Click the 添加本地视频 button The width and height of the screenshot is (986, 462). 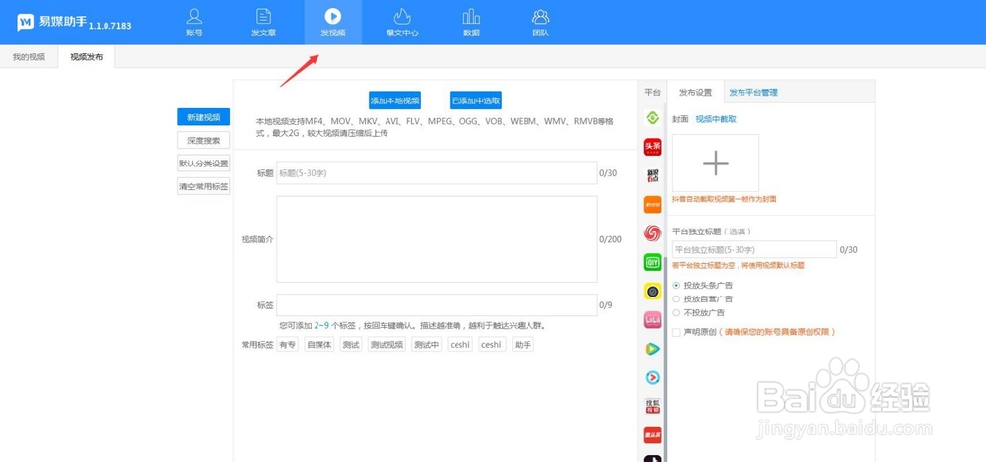395,100
